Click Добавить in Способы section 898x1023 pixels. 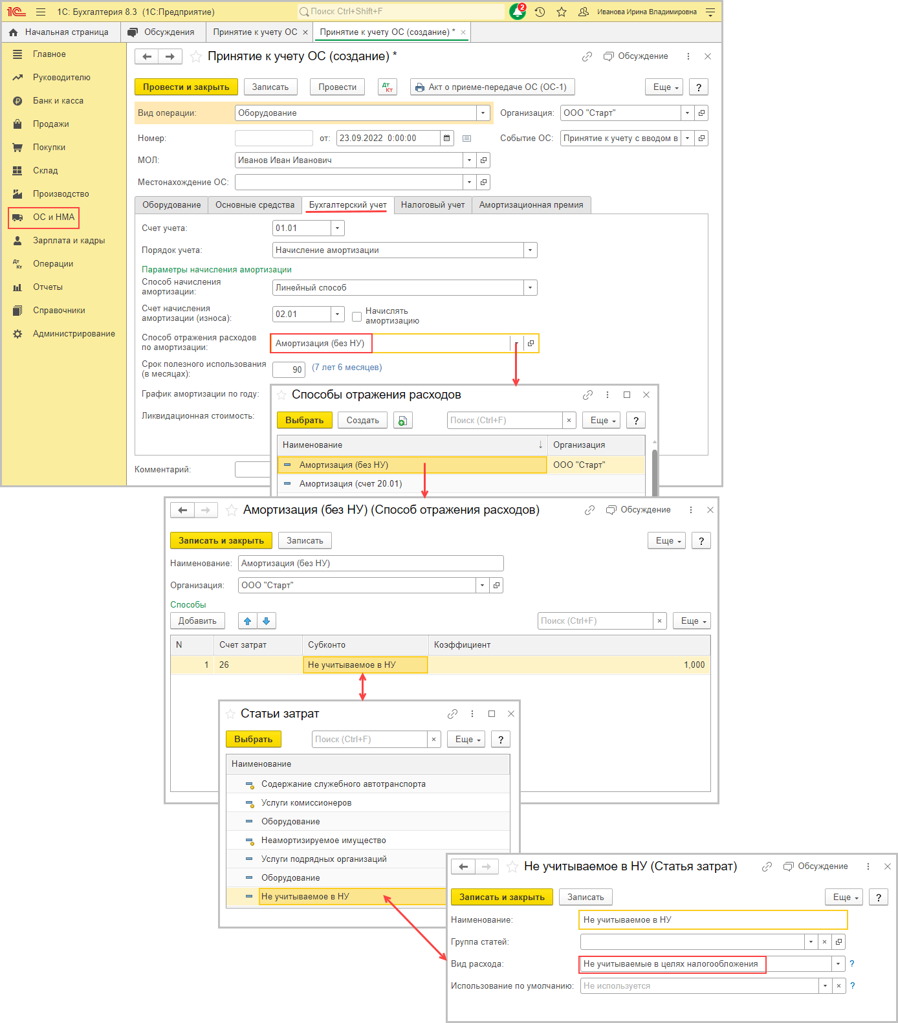click(x=197, y=621)
